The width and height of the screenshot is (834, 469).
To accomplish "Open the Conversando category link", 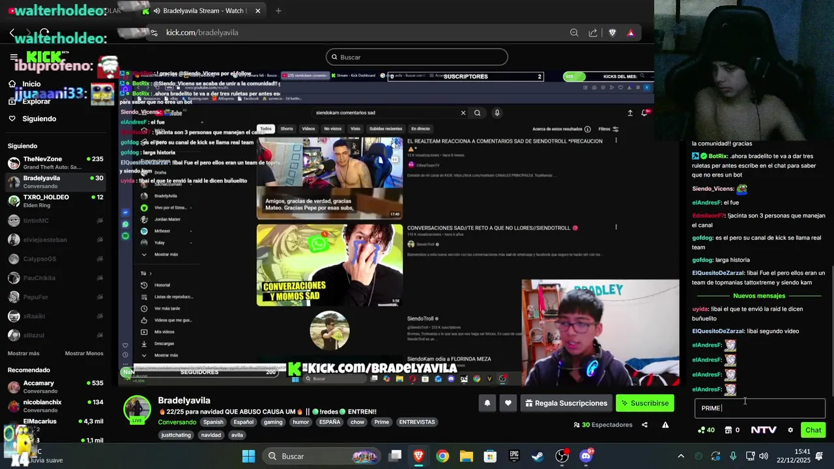I will point(177,422).
